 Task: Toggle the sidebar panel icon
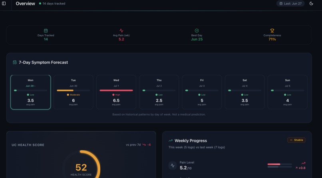[4, 3]
